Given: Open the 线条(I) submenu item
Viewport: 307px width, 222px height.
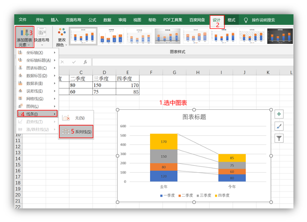Looking at the screenshot, I should point(37,114).
